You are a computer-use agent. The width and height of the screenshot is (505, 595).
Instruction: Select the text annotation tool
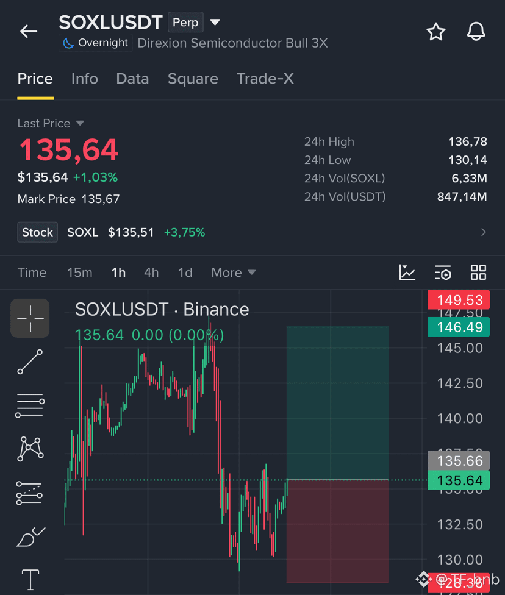click(30, 580)
